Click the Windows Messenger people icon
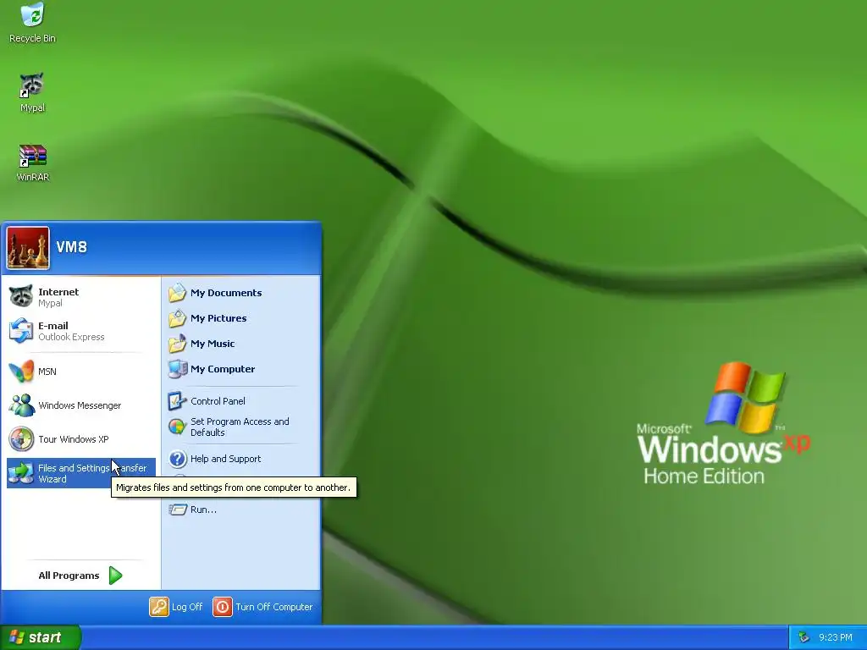The height and width of the screenshot is (650, 867). pos(21,405)
